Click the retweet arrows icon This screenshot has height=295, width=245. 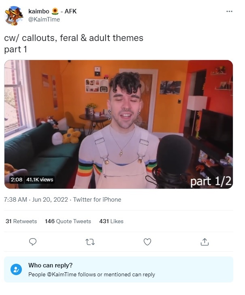[x=90, y=242]
